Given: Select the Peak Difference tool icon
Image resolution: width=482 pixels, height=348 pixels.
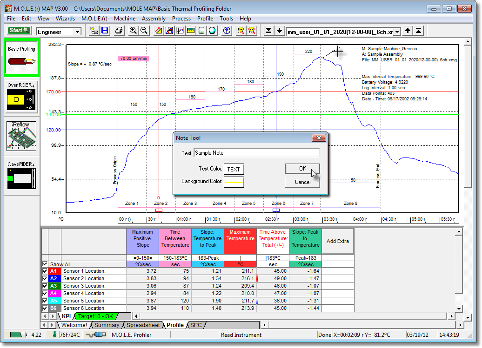Looking at the screenshot, I should pyautogui.click(x=169, y=31).
